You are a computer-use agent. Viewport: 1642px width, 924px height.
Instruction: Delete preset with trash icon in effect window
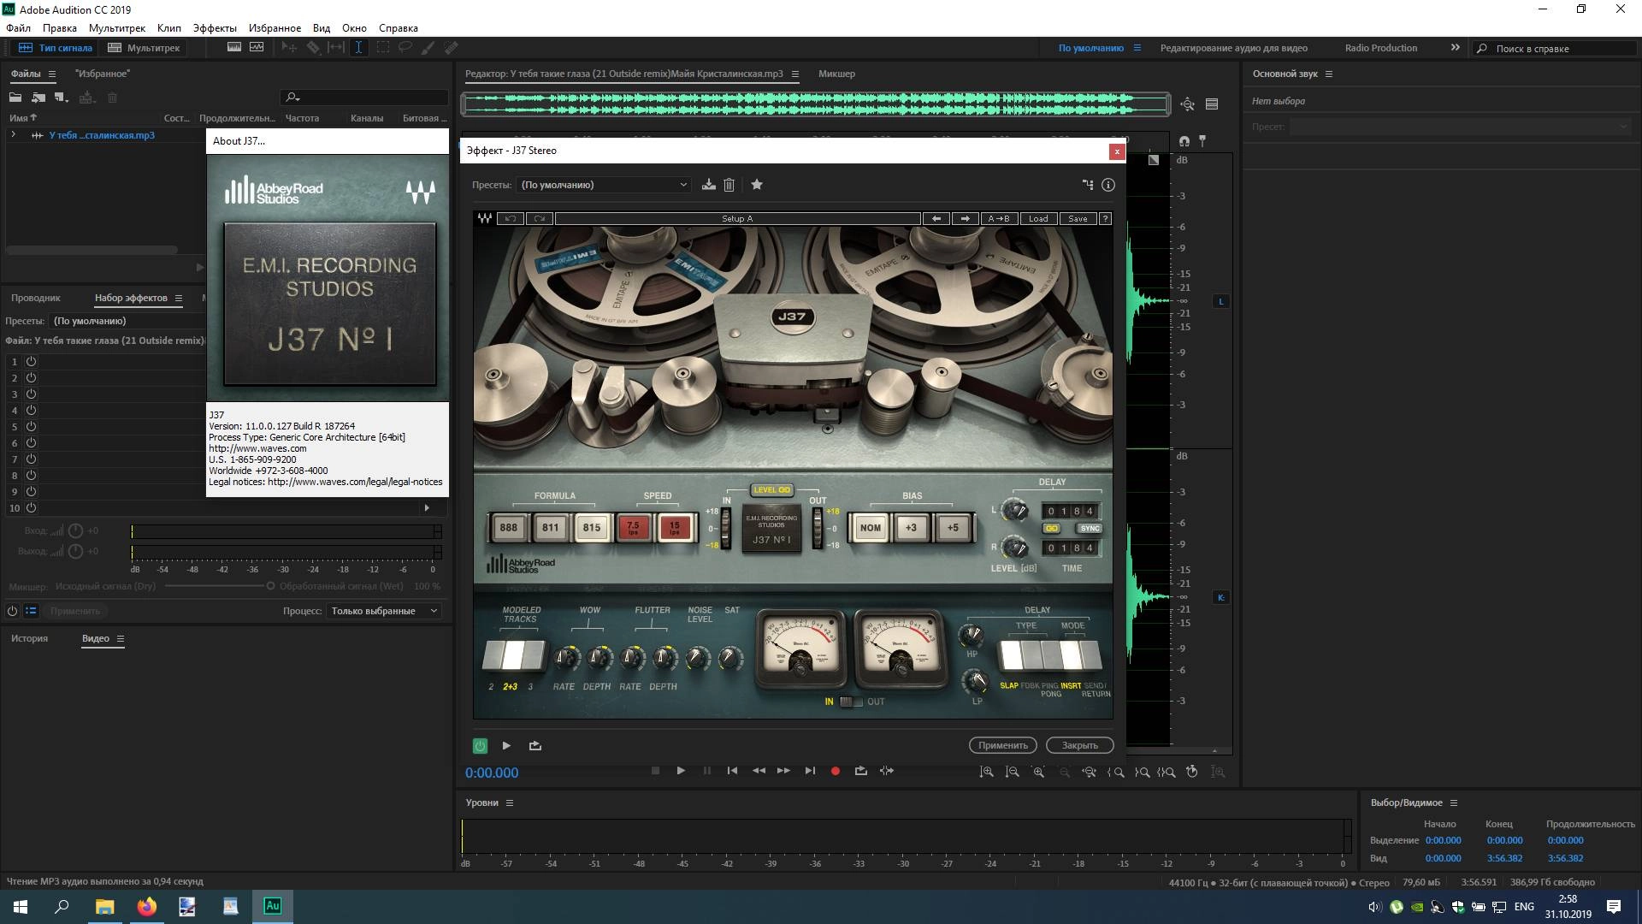(729, 185)
